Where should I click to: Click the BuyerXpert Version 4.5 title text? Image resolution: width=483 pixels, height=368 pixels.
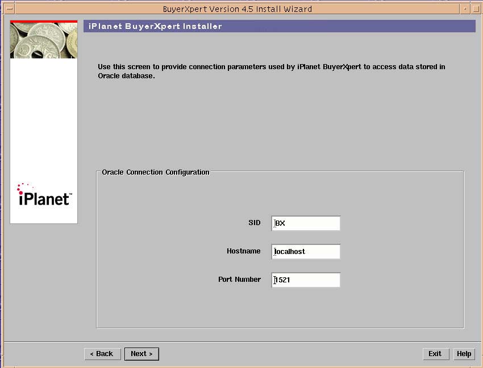[x=237, y=9]
